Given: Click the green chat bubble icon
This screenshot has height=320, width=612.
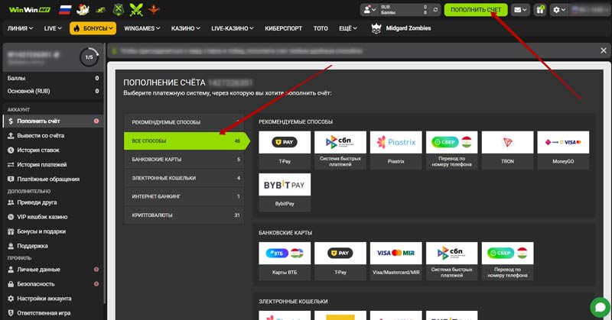Looking at the screenshot, I should click(599, 307).
